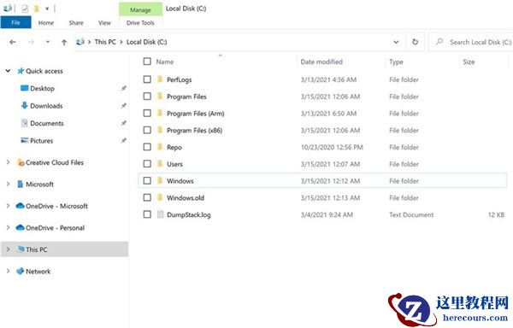
Task: Click the Program Files (Arm) folder icon
Action: pos(160,114)
